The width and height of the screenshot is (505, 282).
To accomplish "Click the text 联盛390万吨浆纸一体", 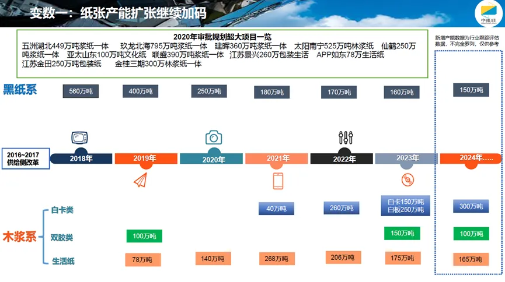I will [x=188, y=55].
